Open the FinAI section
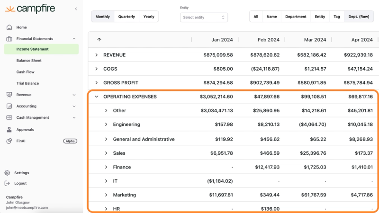This screenshot has width=379, height=213. (21, 141)
